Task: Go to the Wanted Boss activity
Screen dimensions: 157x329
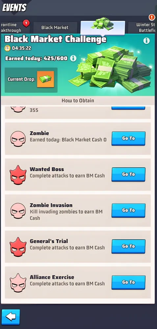Action: pyautogui.click(x=128, y=174)
